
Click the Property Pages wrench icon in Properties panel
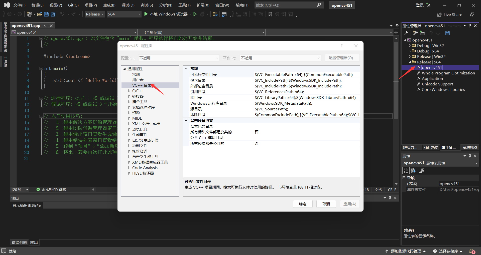[x=422, y=171]
